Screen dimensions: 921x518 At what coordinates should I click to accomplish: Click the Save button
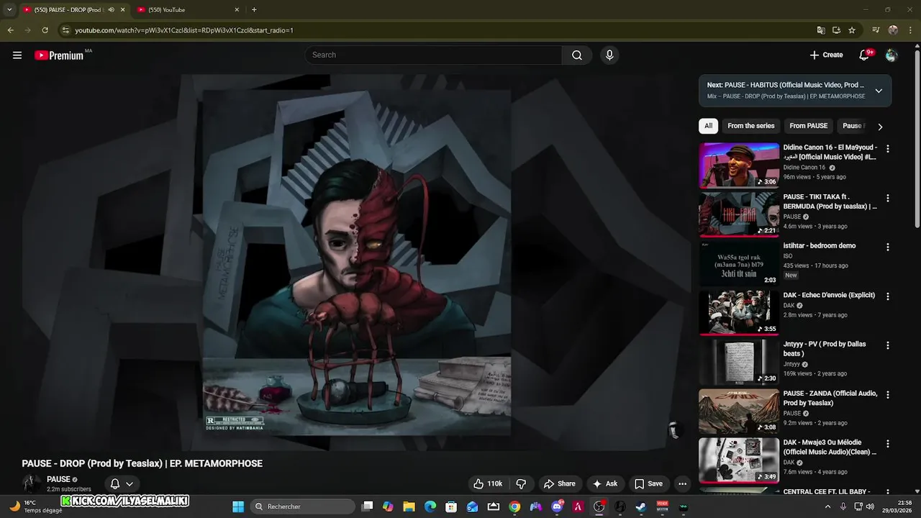648,483
